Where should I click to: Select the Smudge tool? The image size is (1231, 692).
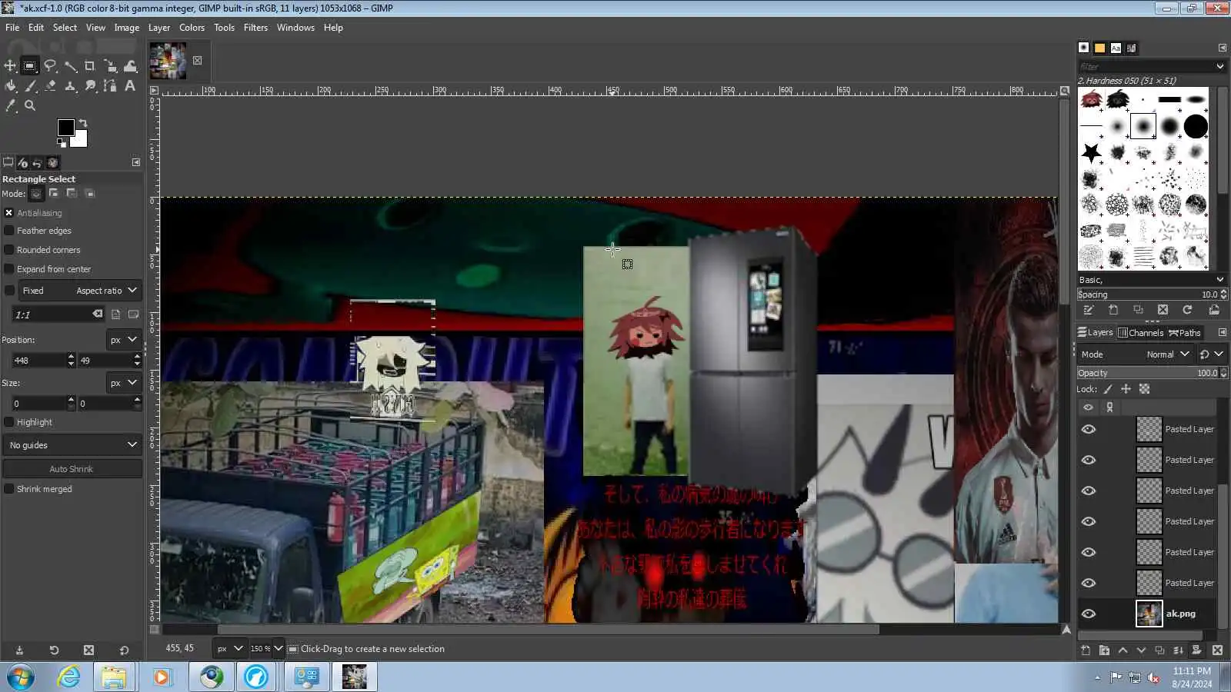click(90, 86)
